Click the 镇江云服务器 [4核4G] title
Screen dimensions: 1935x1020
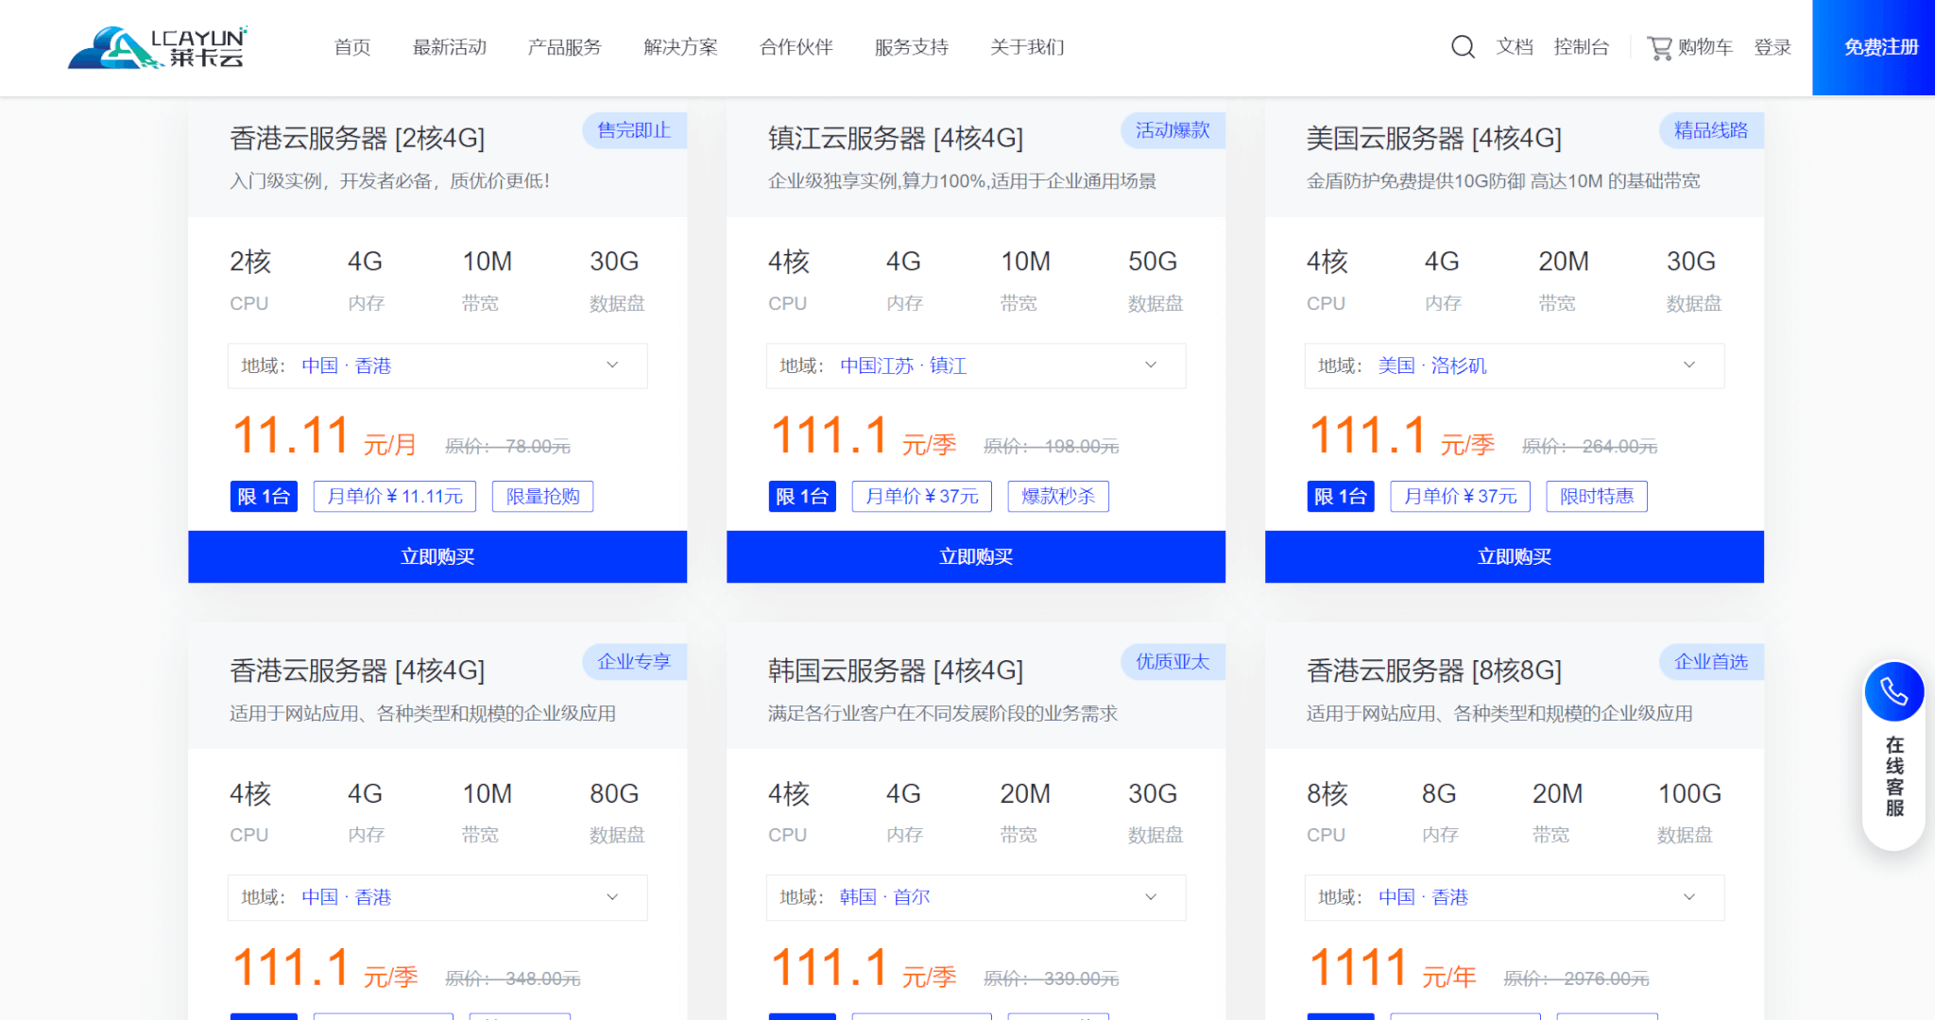[896, 139]
